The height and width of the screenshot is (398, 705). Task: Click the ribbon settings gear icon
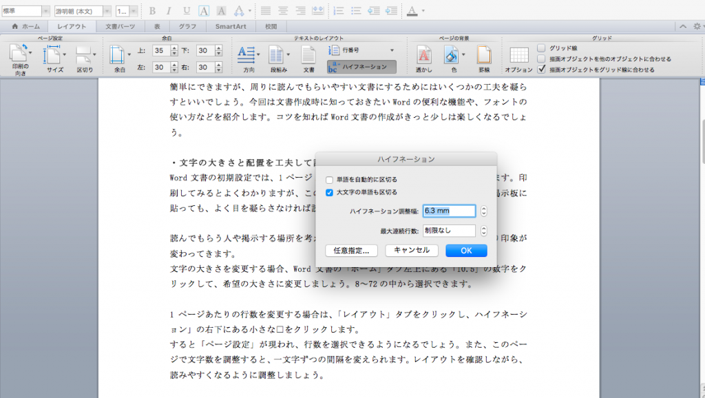click(697, 27)
